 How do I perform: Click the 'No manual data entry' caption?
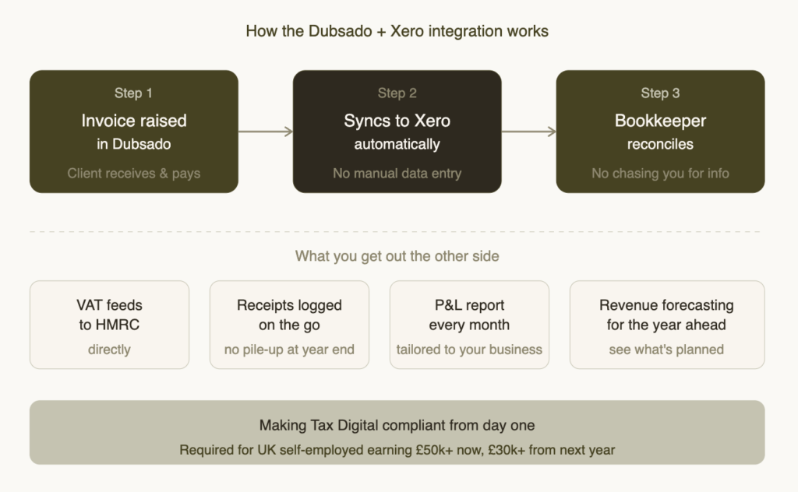397,173
